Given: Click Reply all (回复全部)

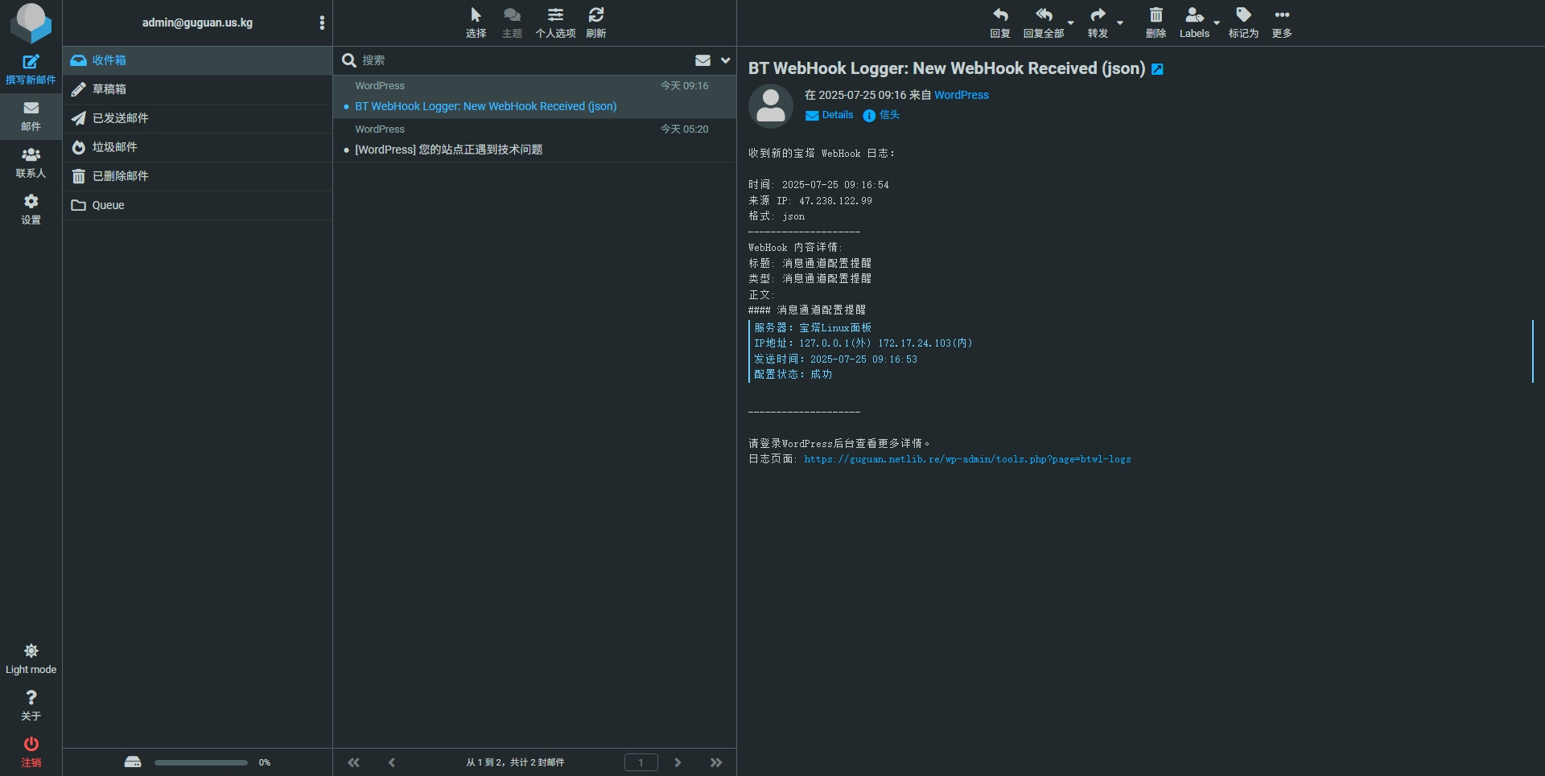Looking at the screenshot, I should [x=1044, y=23].
